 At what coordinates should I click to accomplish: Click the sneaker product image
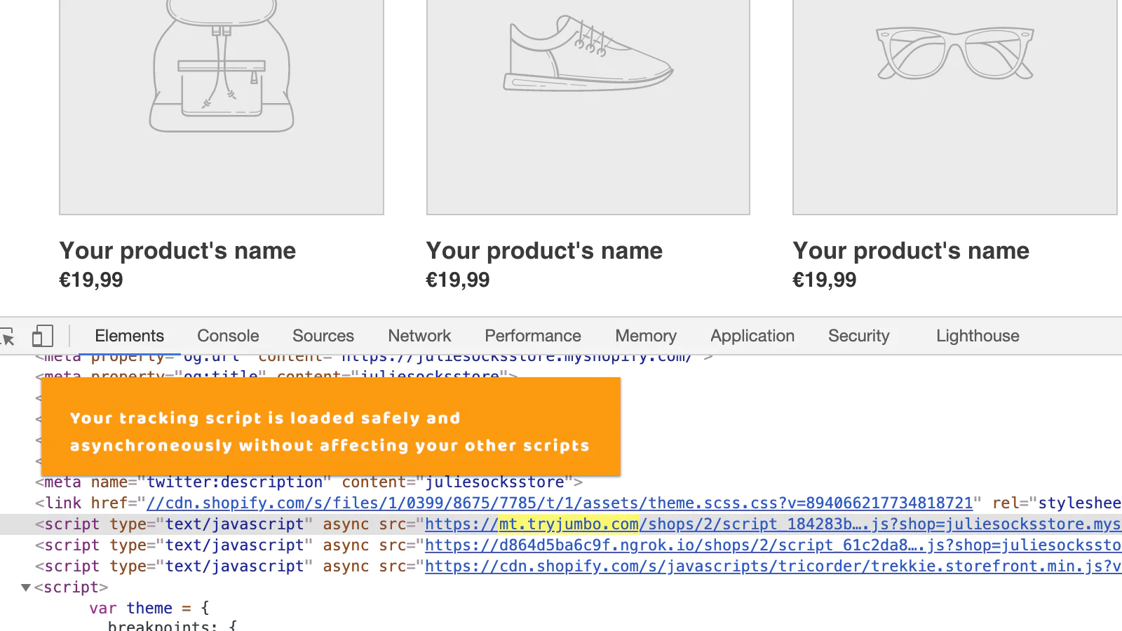pyautogui.click(x=588, y=107)
